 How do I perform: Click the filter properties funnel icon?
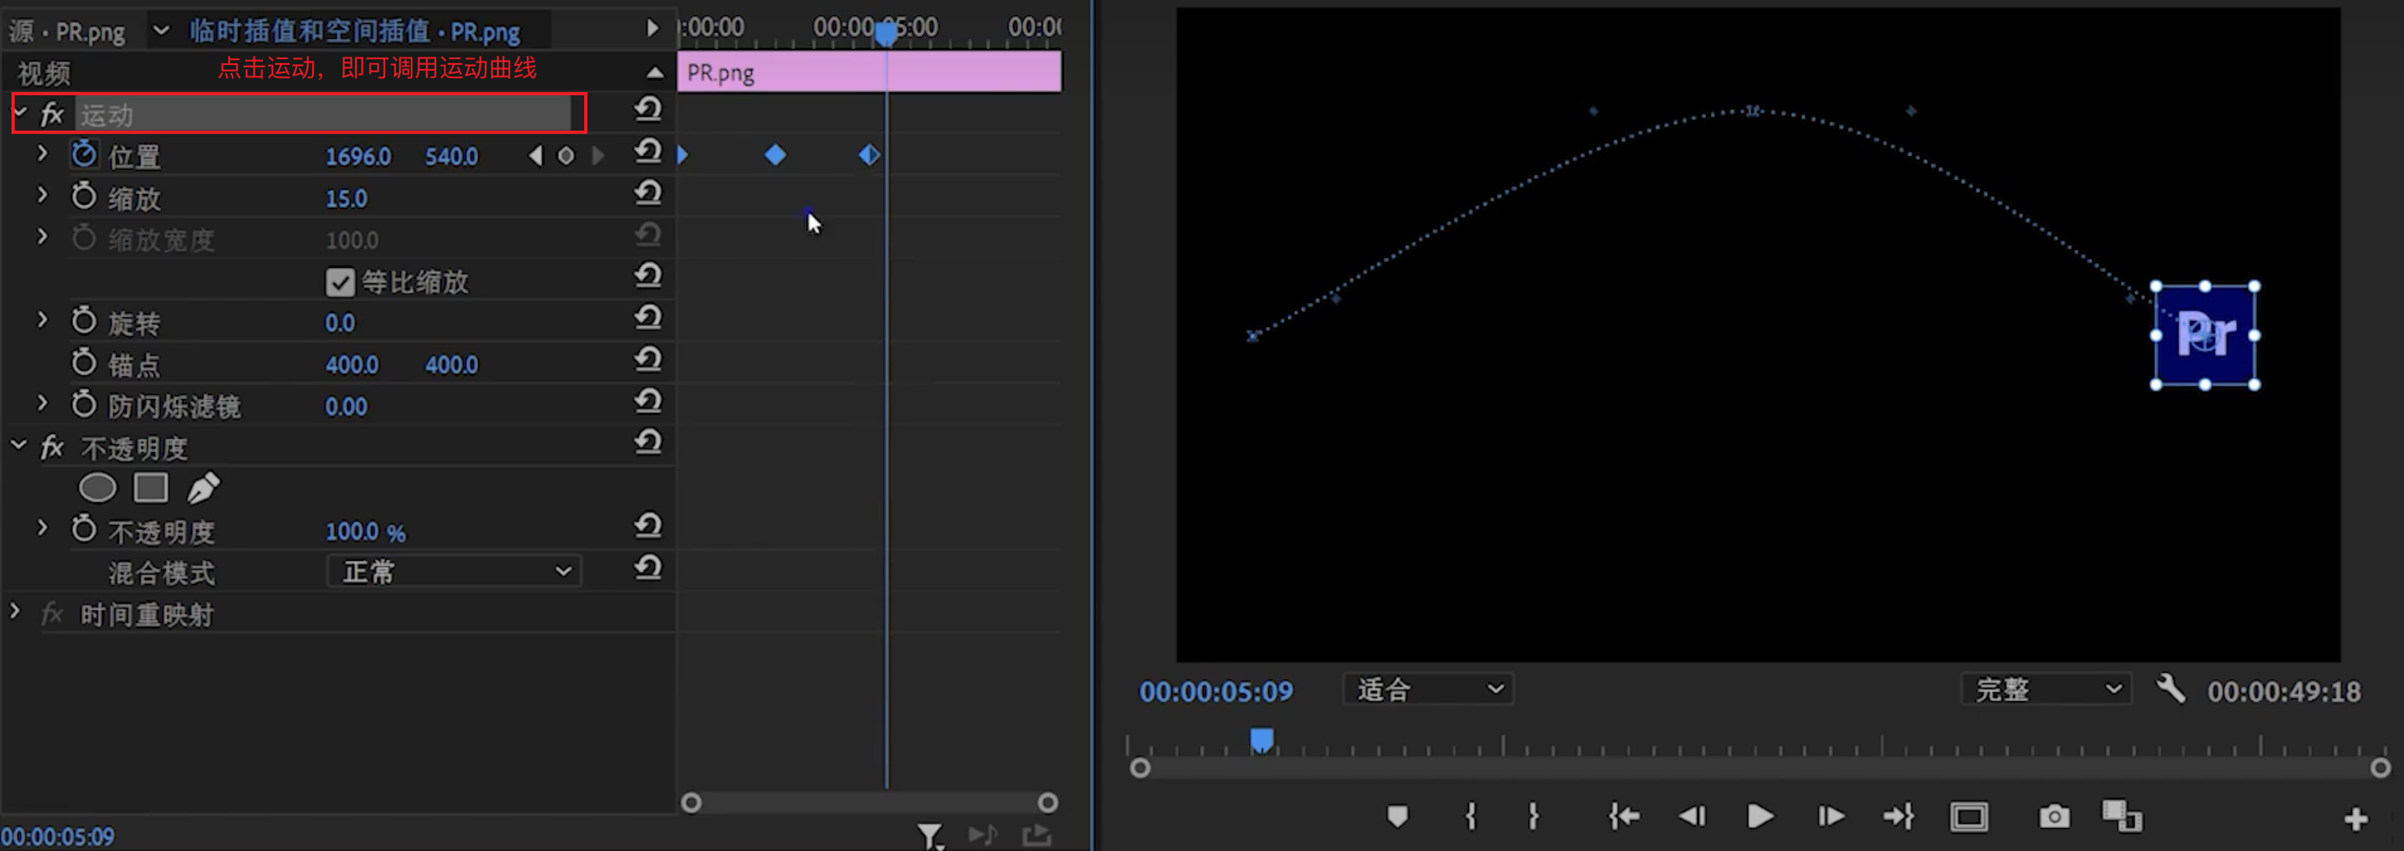tap(928, 835)
